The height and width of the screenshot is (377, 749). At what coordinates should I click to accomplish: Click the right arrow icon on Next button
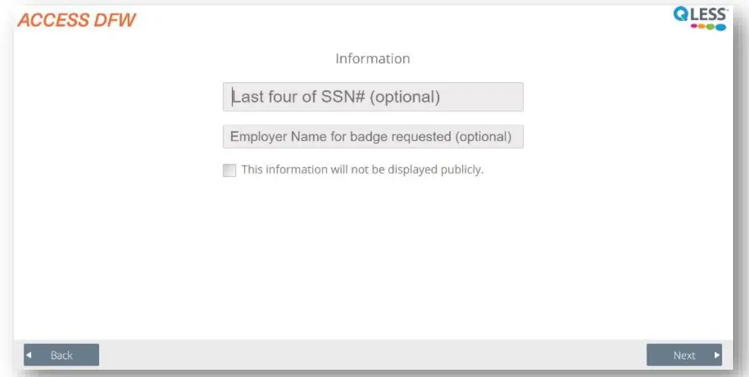point(717,355)
